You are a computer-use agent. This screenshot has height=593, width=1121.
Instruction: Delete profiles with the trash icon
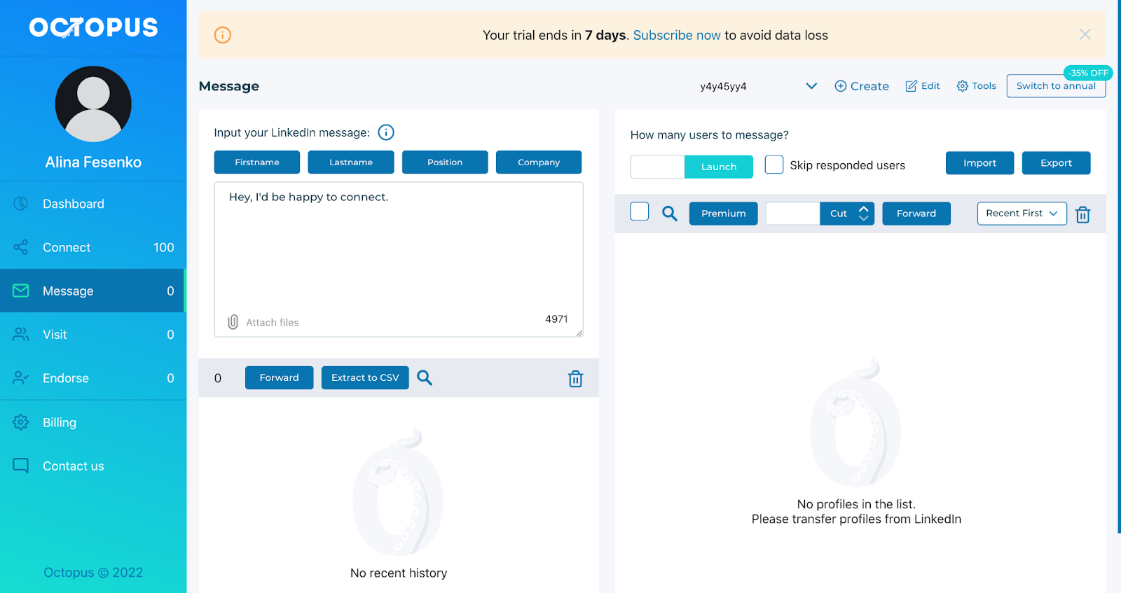1082,214
